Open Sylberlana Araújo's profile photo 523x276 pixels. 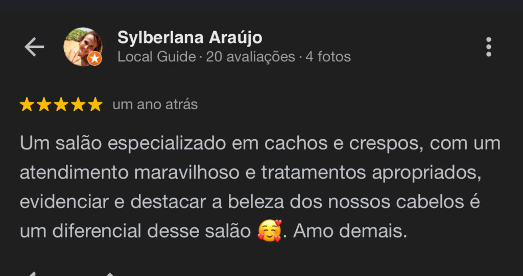[83, 46]
